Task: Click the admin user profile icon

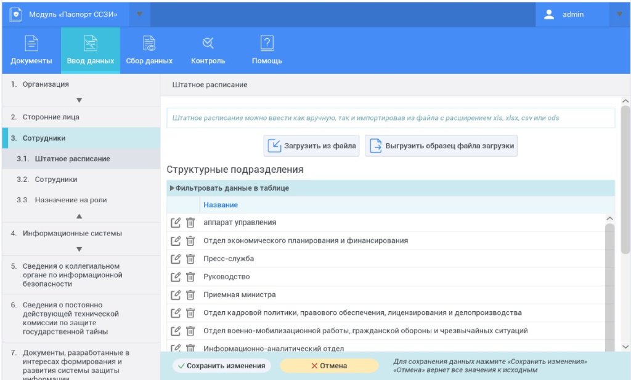Action: coord(548,14)
